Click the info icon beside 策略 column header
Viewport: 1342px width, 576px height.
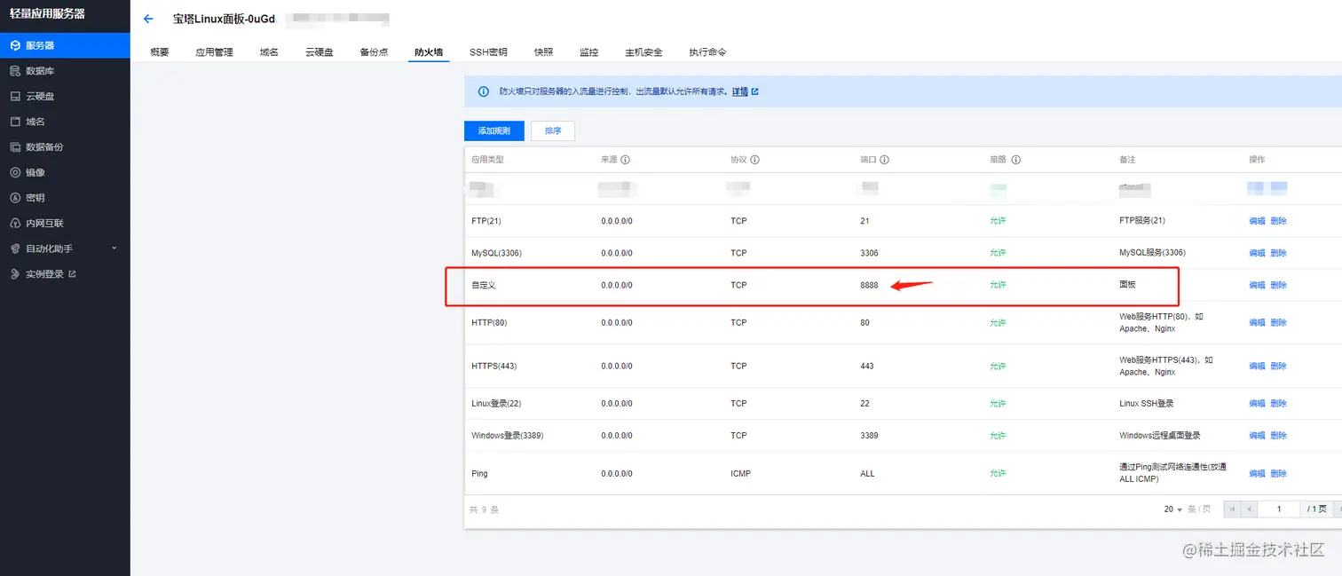1016,160
